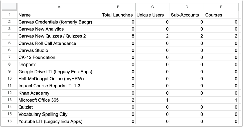Select Holt McDougal Online (myHRW) cell
Viewport: 243px width, 127px height.
pyautogui.click(x=59, y=79)
